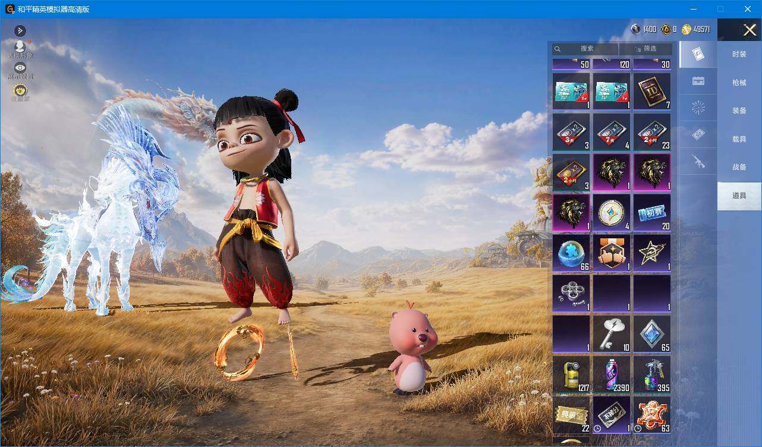
Task: Select the orange star emblem item
Action: click(x=652, y=415)
